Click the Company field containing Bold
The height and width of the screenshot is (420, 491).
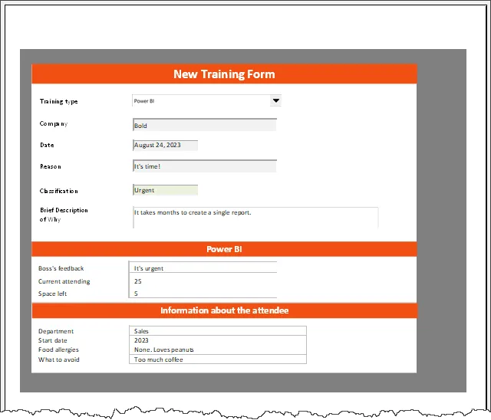point(204,125)
